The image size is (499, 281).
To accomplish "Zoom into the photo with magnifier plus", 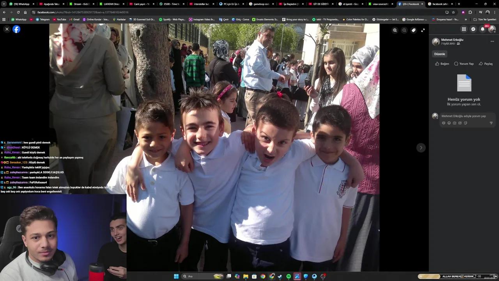I will [395, 30].
